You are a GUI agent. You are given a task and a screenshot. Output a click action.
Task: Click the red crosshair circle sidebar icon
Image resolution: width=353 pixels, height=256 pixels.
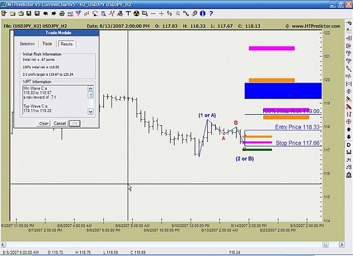pyautogui.click(x=348, y=122)
